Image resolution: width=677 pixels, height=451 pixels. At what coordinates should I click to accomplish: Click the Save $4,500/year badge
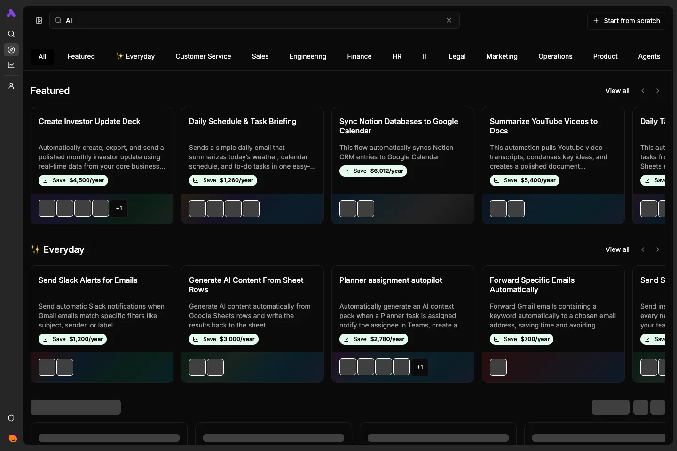coord(73,180)
